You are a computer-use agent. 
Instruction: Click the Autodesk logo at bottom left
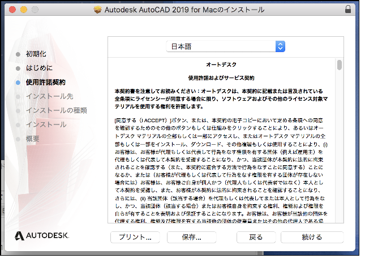pos(42,235)
